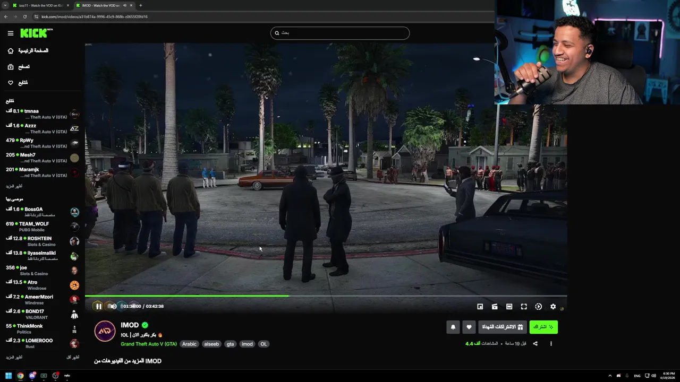This screenshot has height=382, width=680.
Task: Open the Following sidebar item
Action: (x=18, y=82)
